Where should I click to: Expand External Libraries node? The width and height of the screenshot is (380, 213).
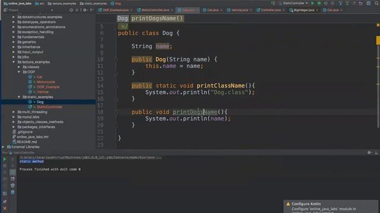[3, 147]
